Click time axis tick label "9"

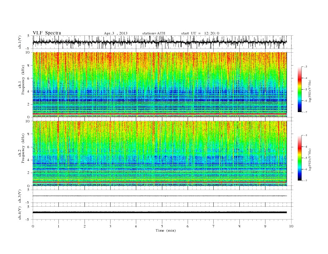pyautogui.click(x=265, y=226)
